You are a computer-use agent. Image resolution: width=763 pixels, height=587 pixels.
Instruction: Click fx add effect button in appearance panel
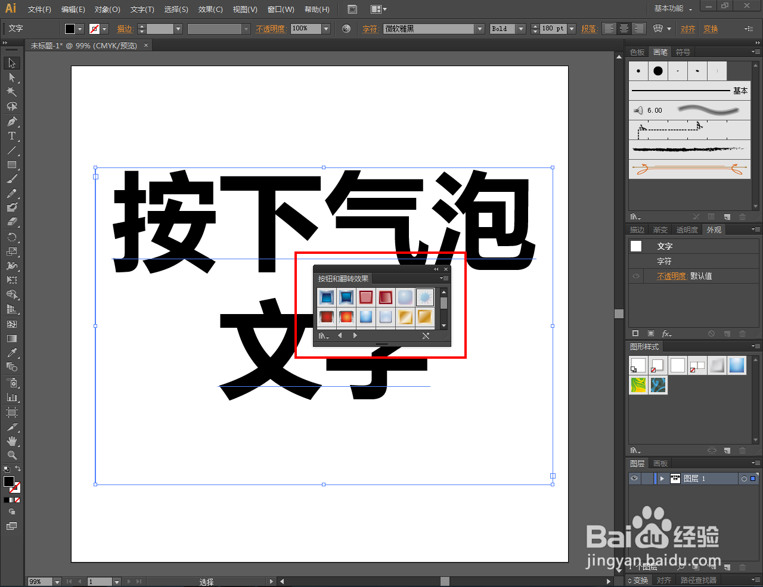pyautogui.click(x=667, y=334)
